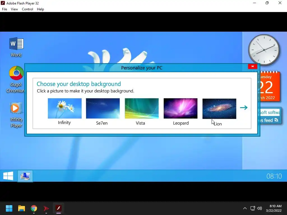Open the Windows 11 Start button
Viewport: 287px width, 215px height.
[9, 208]
